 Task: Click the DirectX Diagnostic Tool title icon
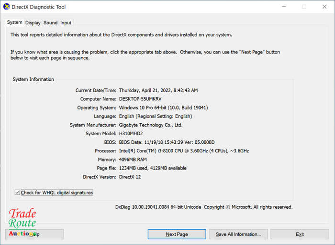coord(7,7)
